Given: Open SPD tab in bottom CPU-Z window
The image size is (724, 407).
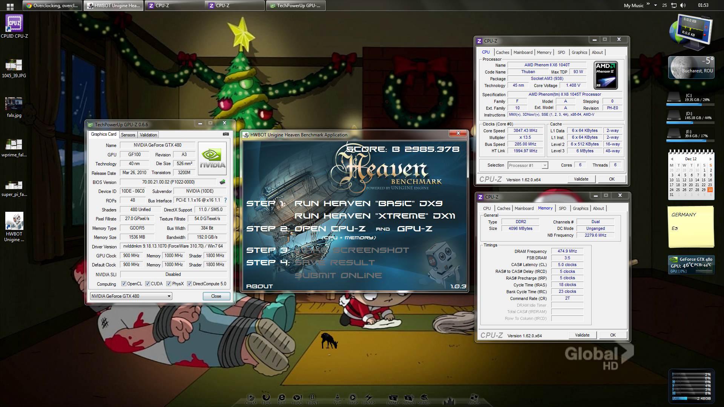Looking at the screenshot, I should click(x=562, y=208).
